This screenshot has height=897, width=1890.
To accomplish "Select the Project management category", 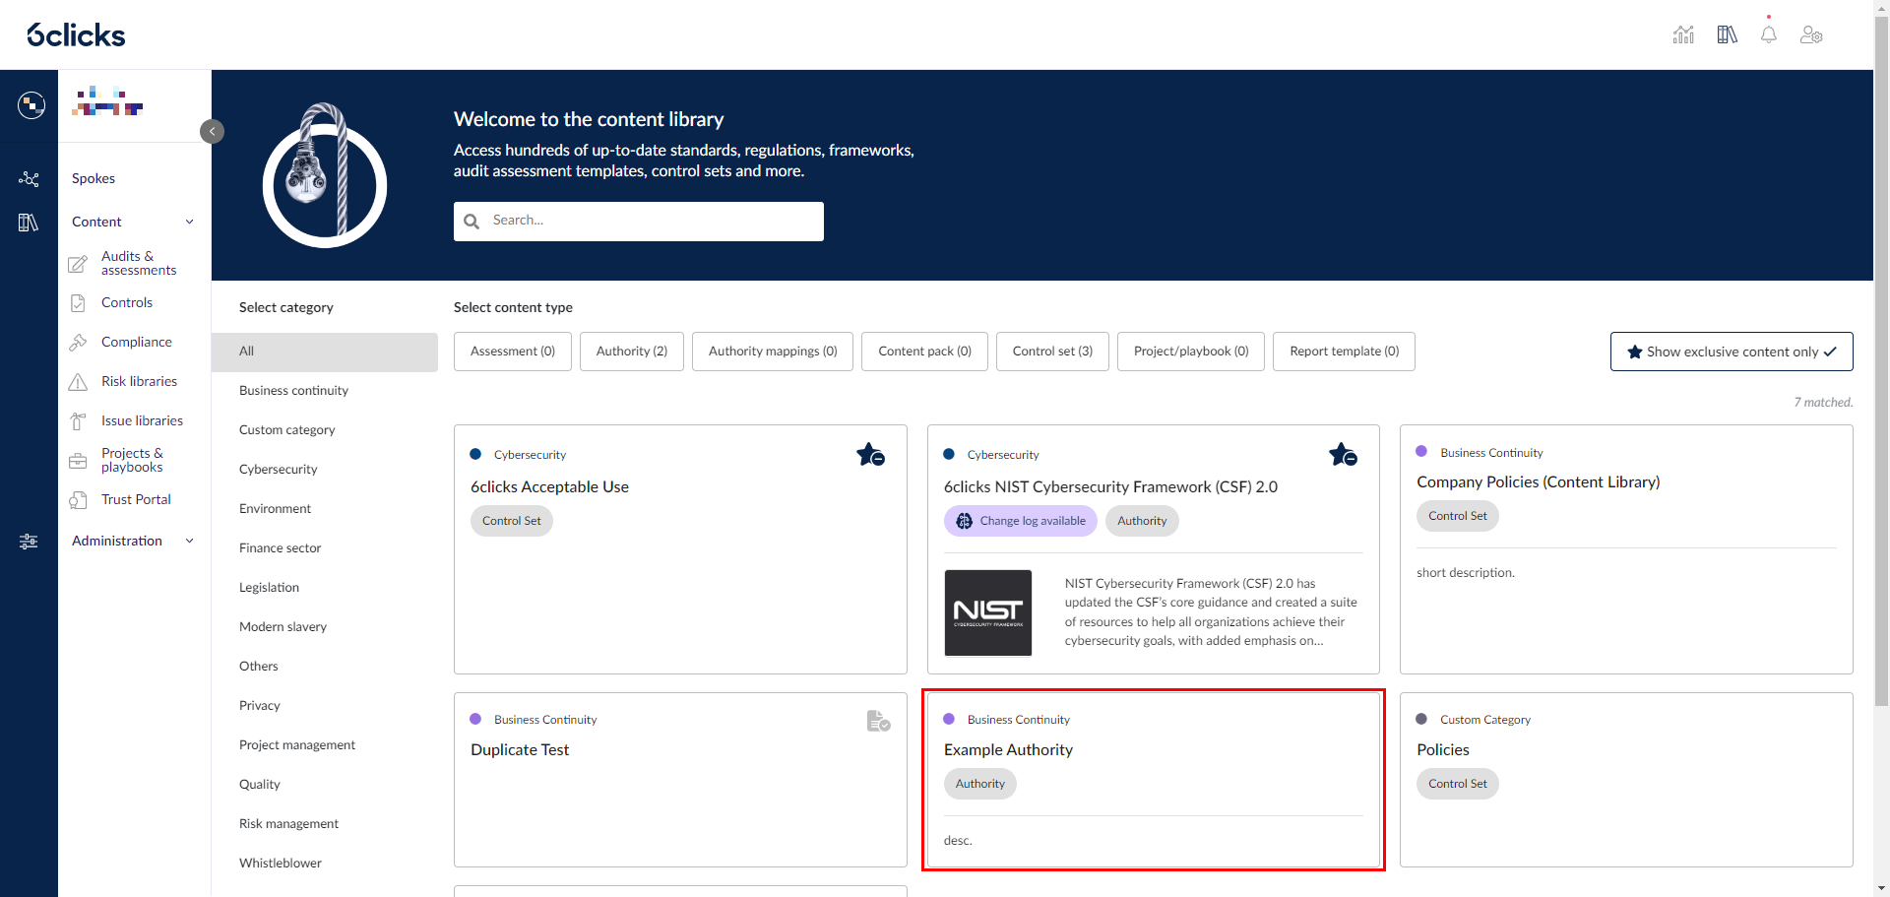I will point(296,745).
